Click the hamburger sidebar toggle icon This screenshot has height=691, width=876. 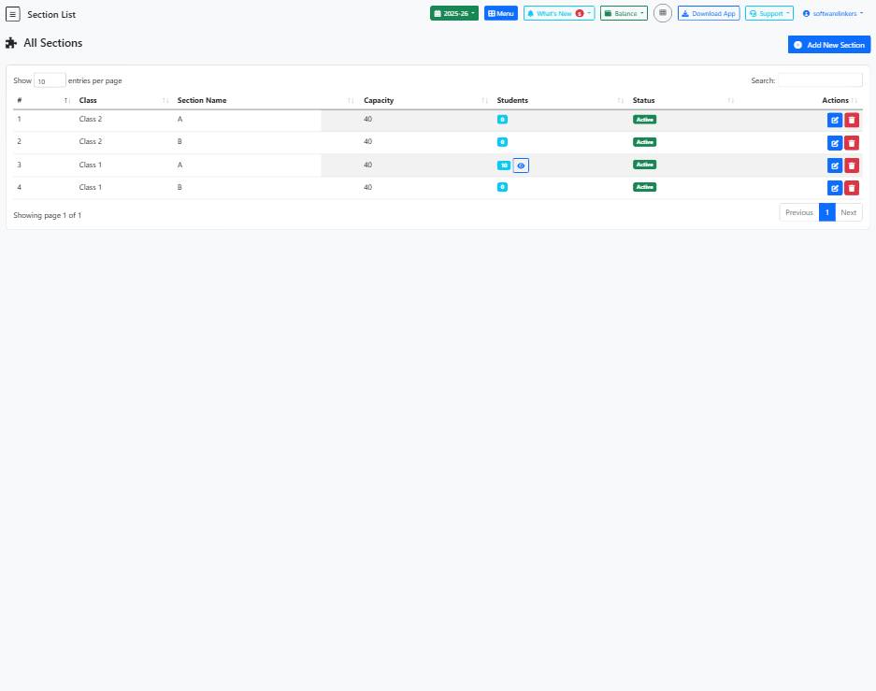[x=13, y=14]
